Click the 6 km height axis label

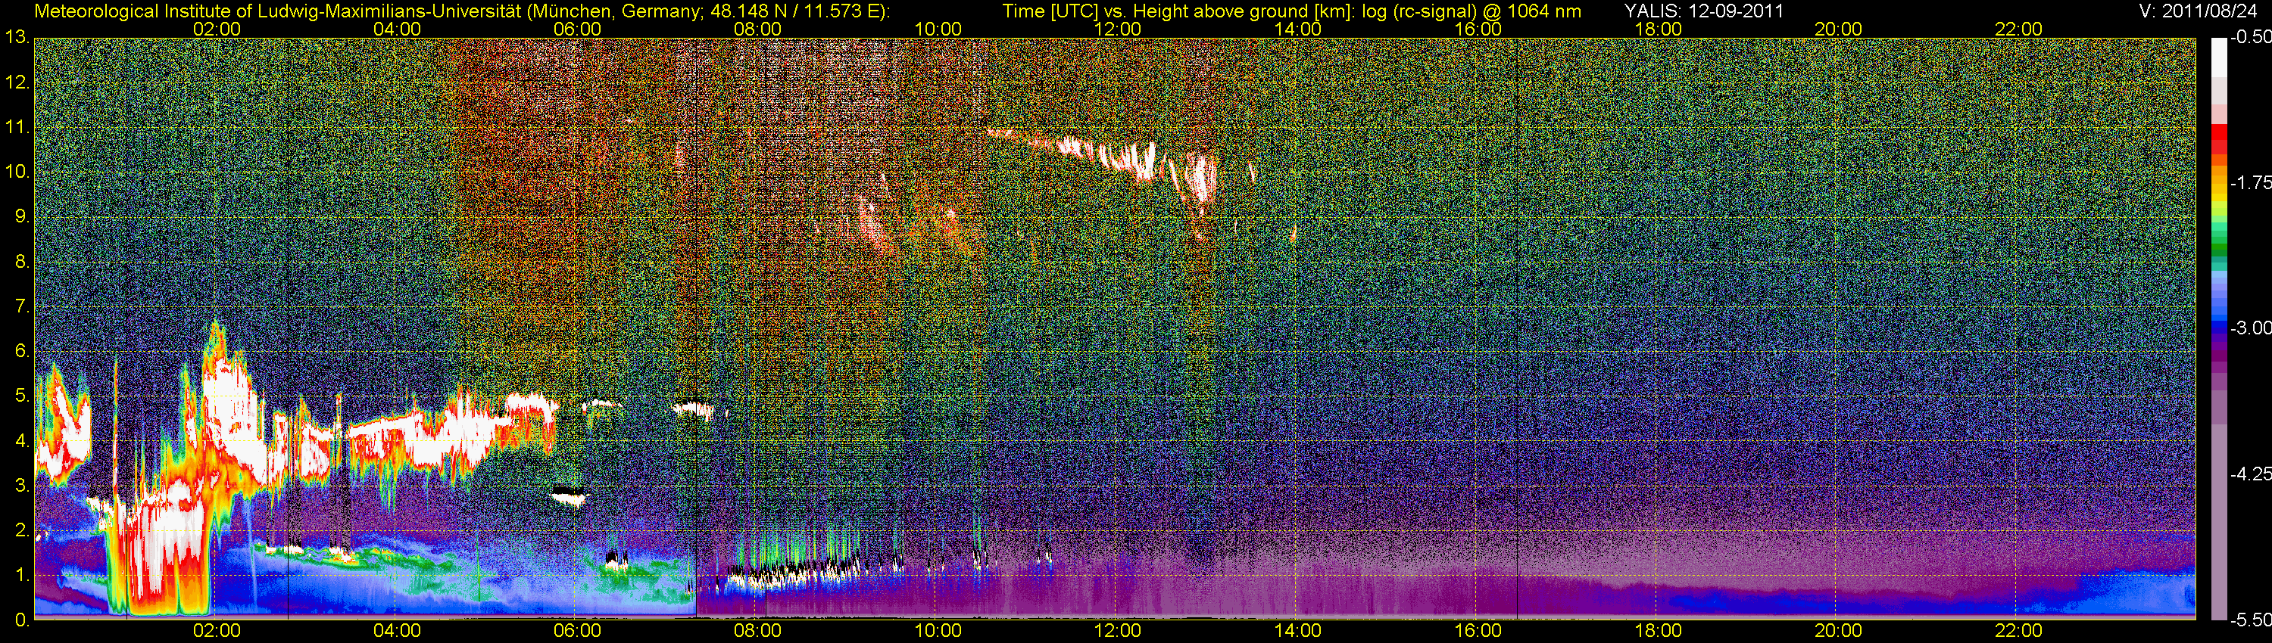[x=21, y=352]
